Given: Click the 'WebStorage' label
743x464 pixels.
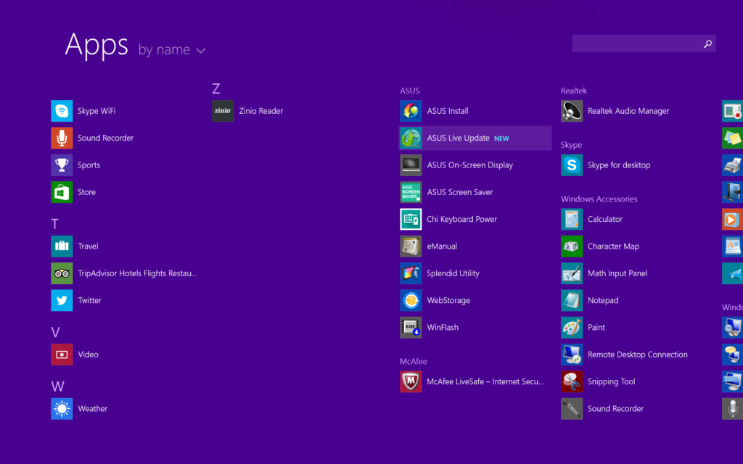Looking at the screenshot, I should click(x=448, y=300).
